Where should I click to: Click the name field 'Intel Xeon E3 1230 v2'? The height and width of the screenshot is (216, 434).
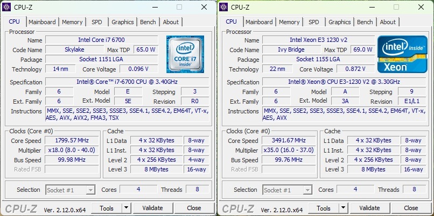(319, 40)
